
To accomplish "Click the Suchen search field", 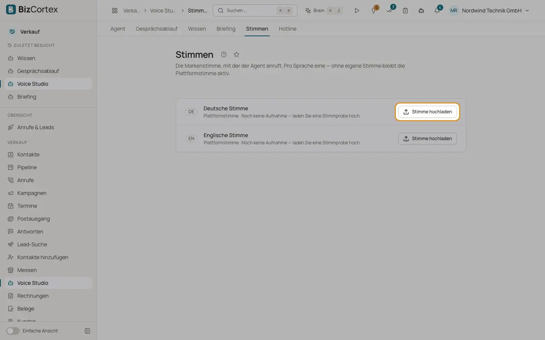I will (255, 11).
